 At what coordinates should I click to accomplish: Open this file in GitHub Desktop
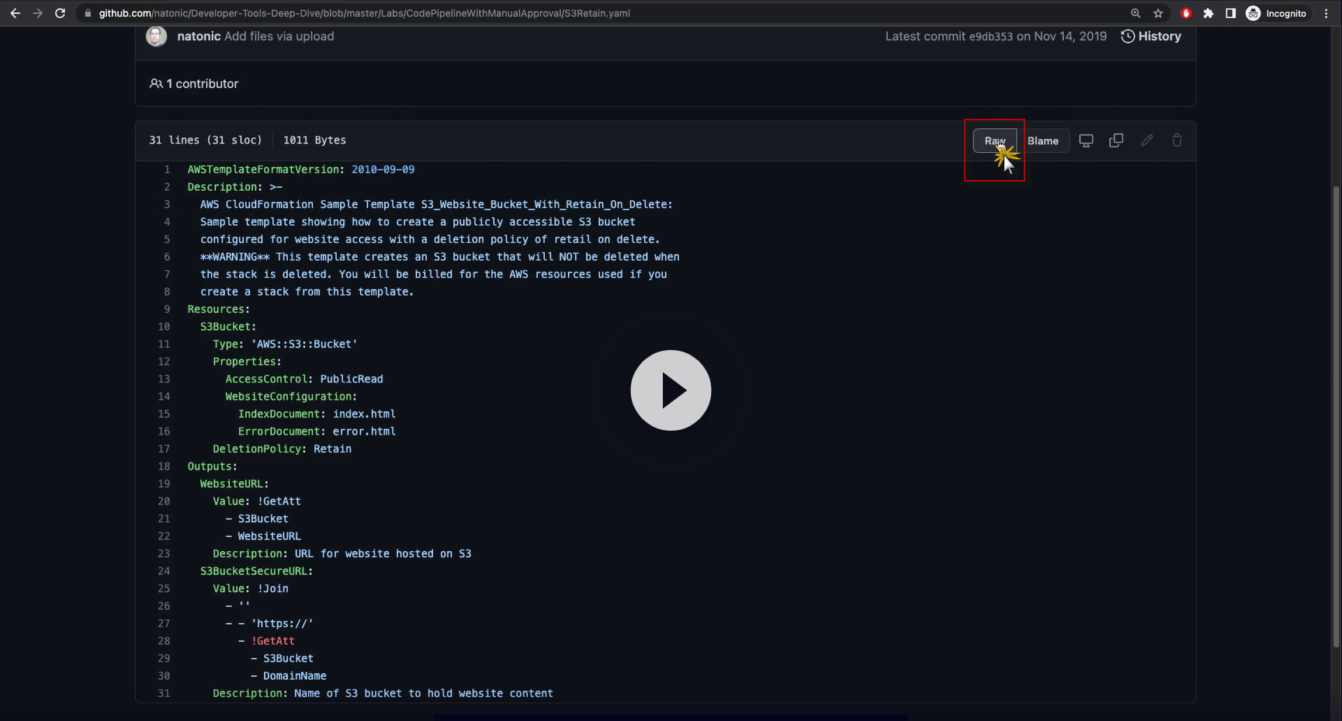pyautogui.click(x=1087, y=140)
